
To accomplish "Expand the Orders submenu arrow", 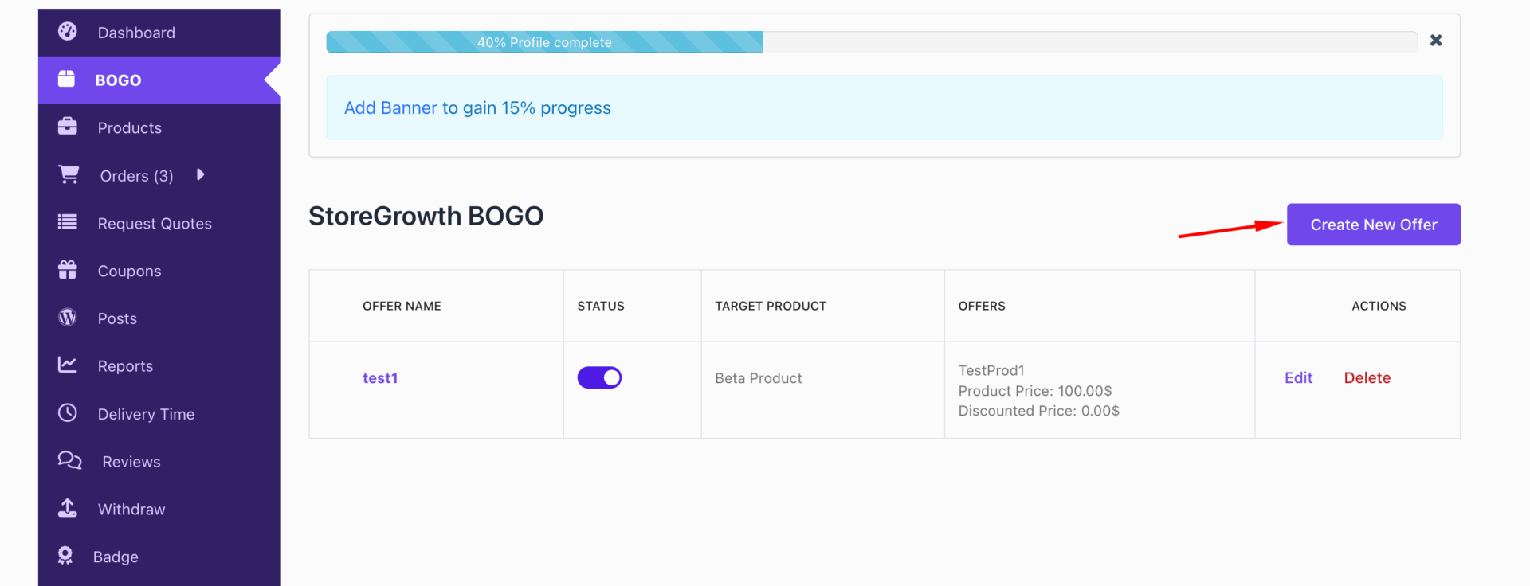I will pos(201,174).
